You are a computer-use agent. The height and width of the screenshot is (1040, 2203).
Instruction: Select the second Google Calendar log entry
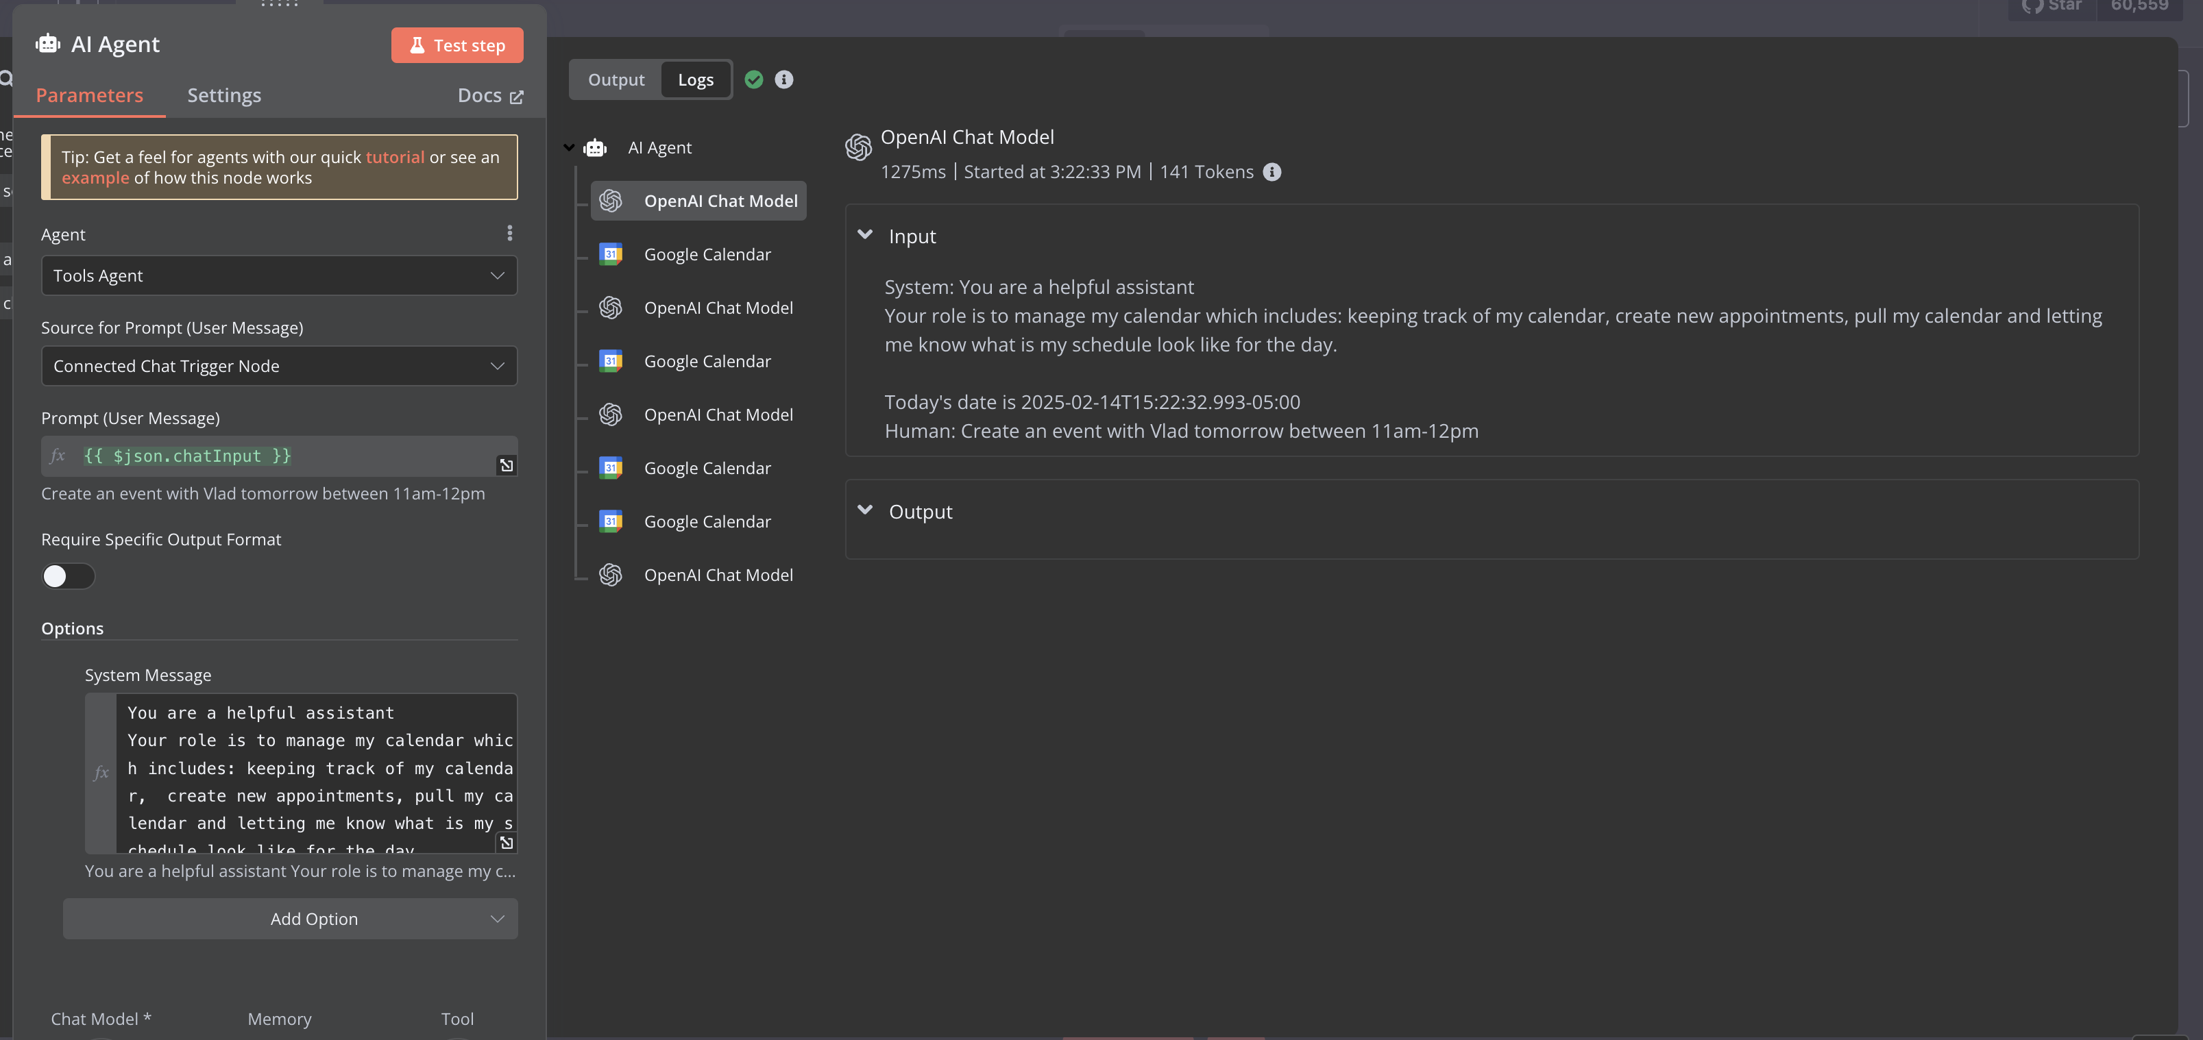[698, 362]
